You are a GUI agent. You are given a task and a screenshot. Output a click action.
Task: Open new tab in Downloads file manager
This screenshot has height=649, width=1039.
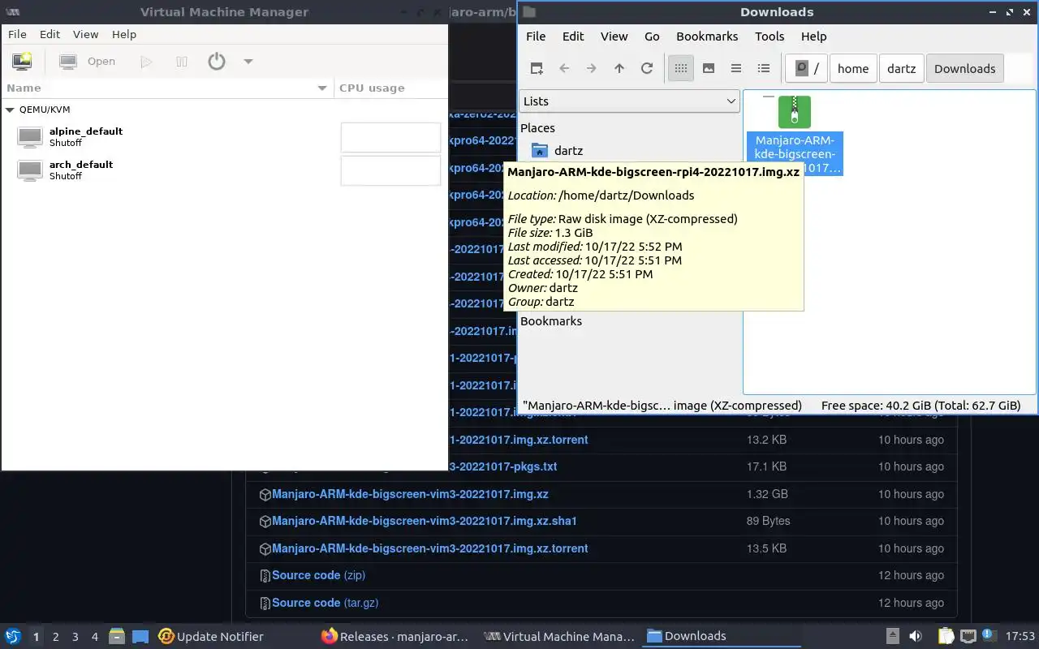(537, 68)
